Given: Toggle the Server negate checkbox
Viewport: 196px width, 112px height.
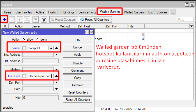Looking at the screenshot, I should click(24, 48).
